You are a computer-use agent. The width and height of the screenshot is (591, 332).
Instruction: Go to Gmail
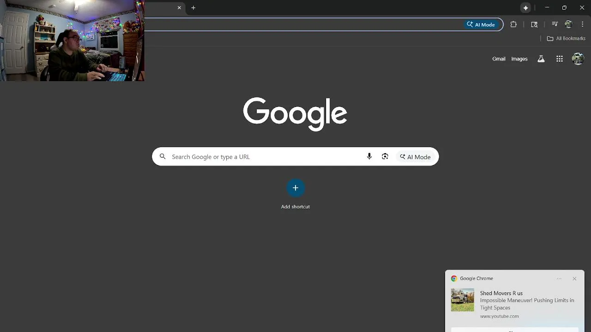[499, 59]
